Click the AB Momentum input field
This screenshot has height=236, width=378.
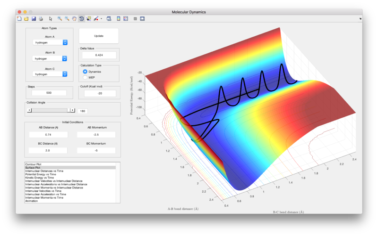click(96, 135)
